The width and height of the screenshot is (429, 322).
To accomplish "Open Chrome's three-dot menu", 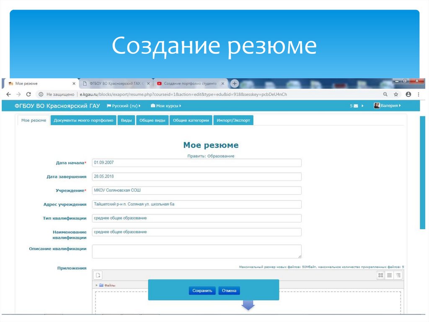I will click(418, 94).
